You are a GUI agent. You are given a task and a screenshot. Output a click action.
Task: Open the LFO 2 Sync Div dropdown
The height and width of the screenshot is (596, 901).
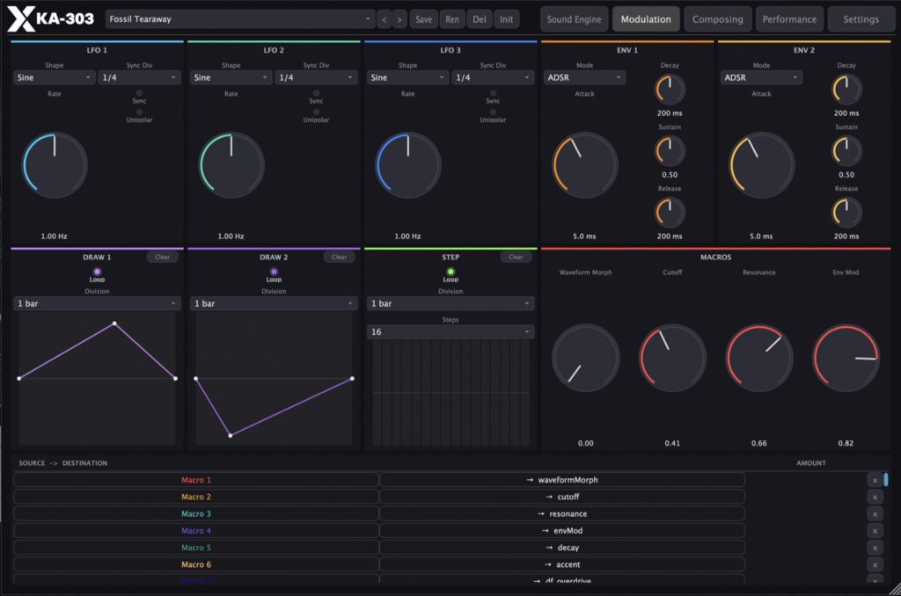pyautogui.click(x=316, y=77)
